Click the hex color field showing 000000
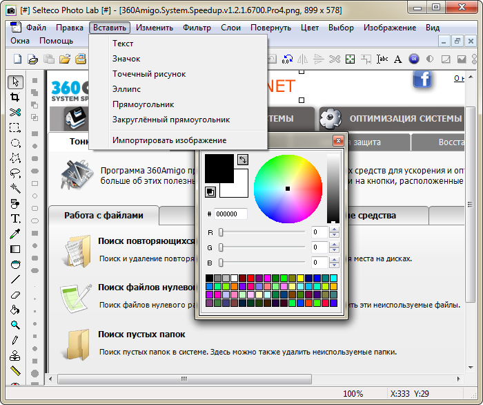The image size is (483, 405). pos(230,214)
